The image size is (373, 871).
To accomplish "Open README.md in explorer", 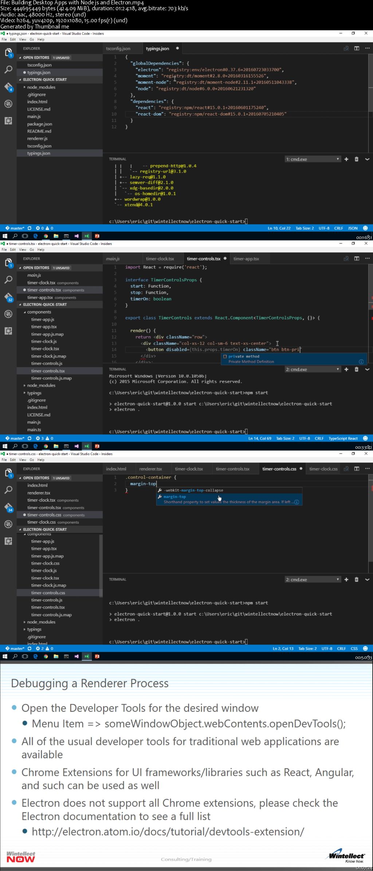I will 39,131.
